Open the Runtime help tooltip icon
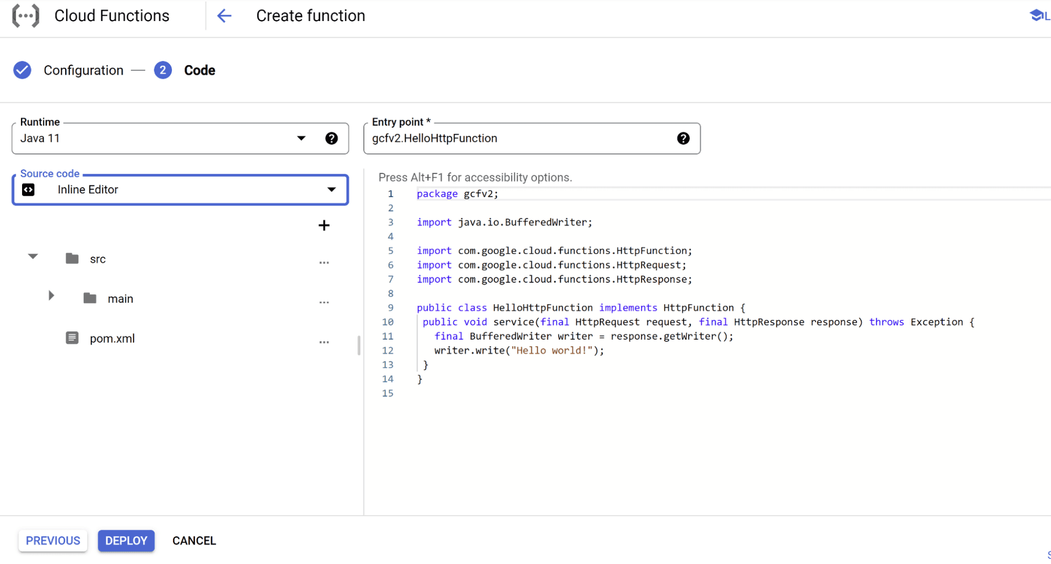 click(332, 138)
